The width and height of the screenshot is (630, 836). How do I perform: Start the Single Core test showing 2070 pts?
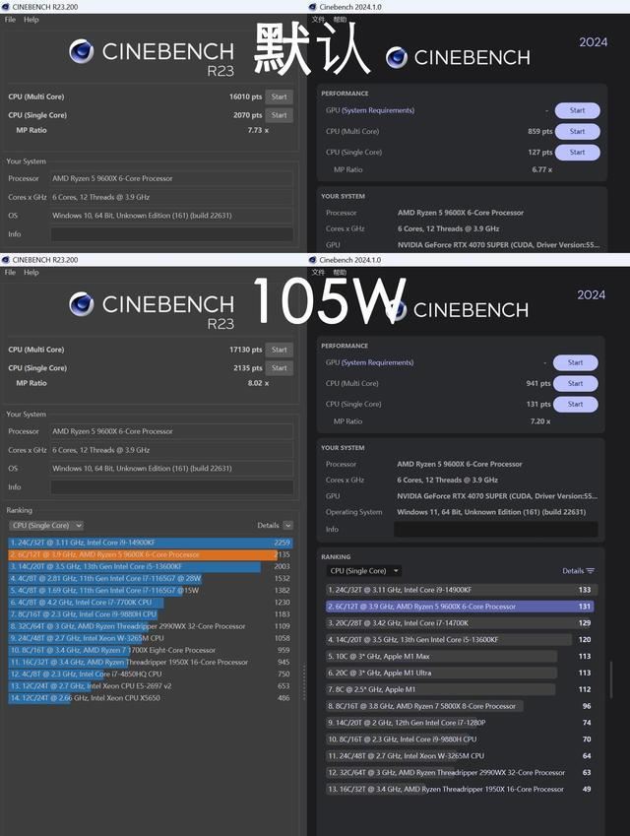(x=279, y=115)
